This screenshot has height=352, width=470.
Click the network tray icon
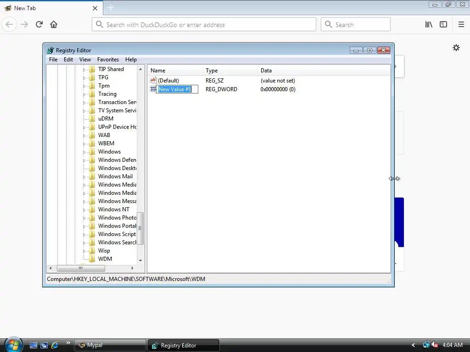[426, 345]
